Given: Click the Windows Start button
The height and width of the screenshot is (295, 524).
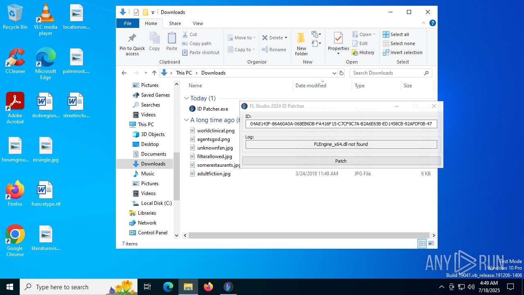Looking at the screenshot, I should (x=10, y=287).
